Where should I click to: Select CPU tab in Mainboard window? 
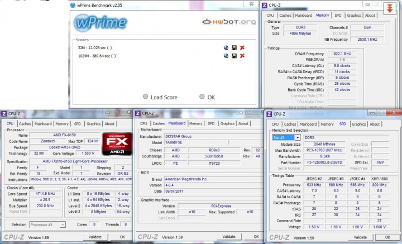tap(143, 123)
